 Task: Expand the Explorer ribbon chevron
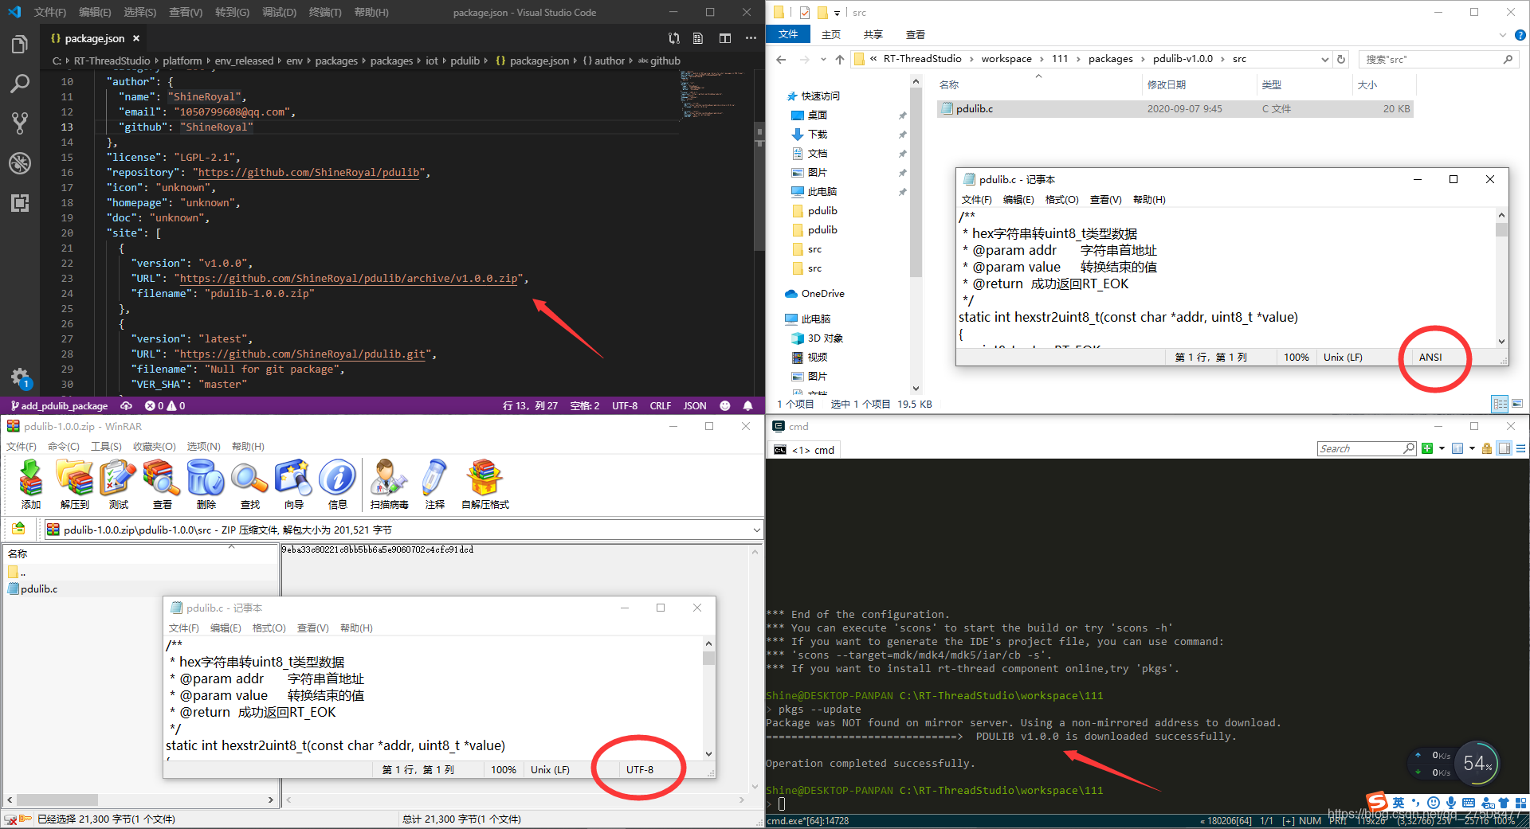(x=1502, y=34)
